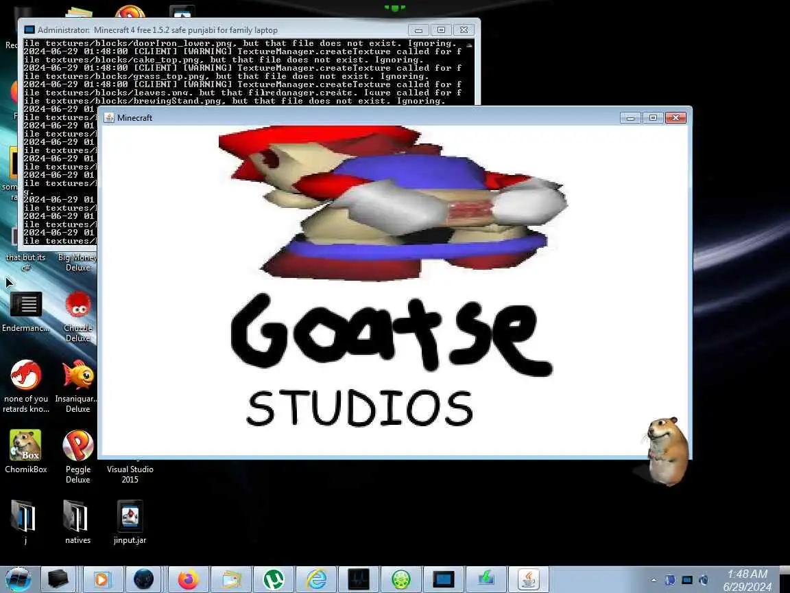This screenshot has width=790, height=593.
Task: Click the Goatse Studios splash image in Minecraft
Action: point(394,290)
